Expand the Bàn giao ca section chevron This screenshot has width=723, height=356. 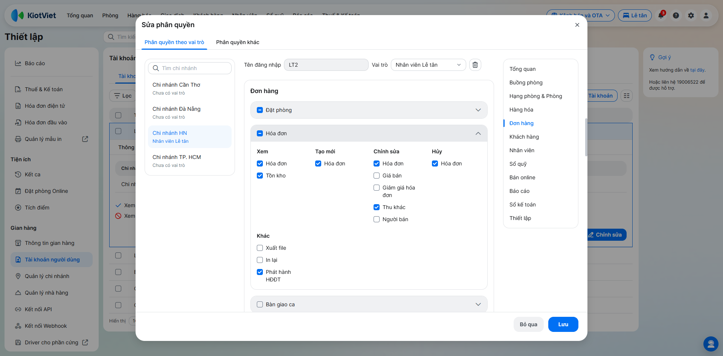478,304
